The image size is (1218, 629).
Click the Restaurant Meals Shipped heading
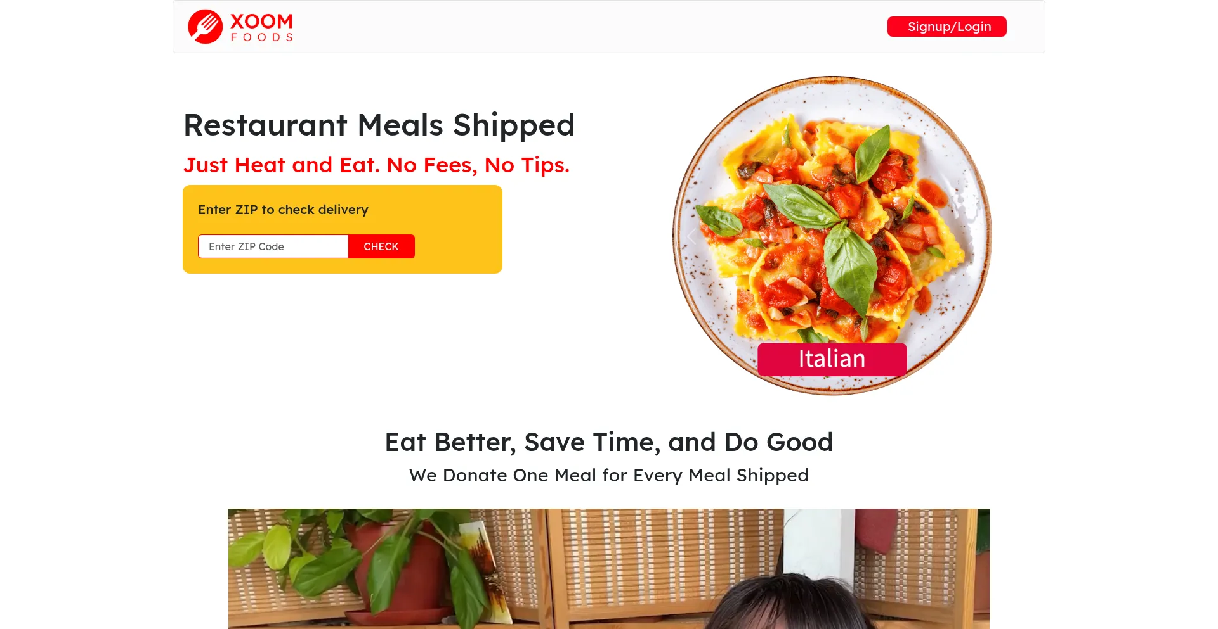(379, 125)
